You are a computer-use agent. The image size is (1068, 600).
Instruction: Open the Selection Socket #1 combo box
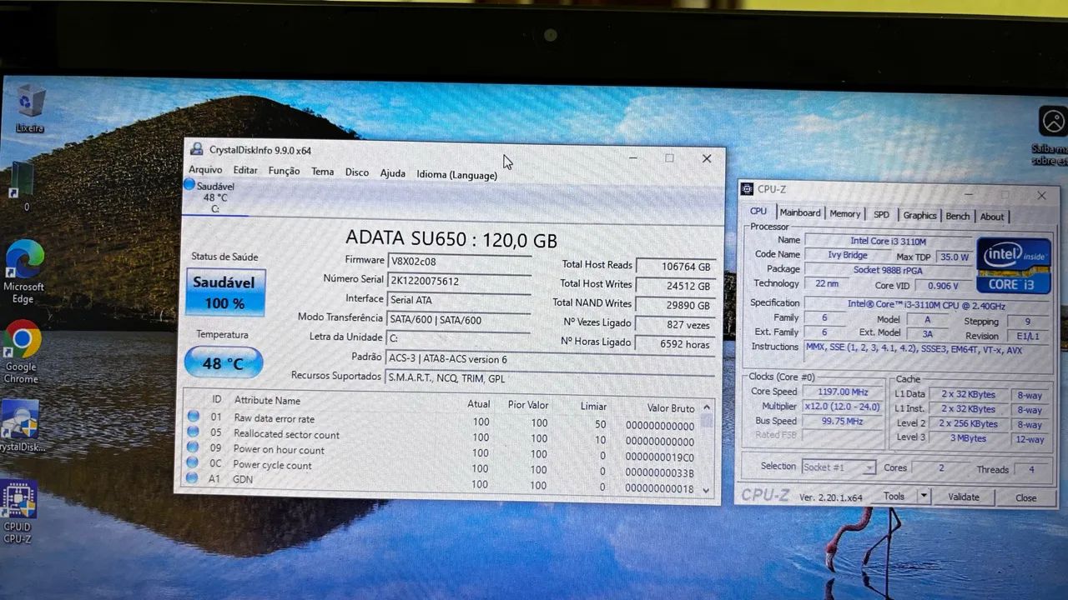839,467
